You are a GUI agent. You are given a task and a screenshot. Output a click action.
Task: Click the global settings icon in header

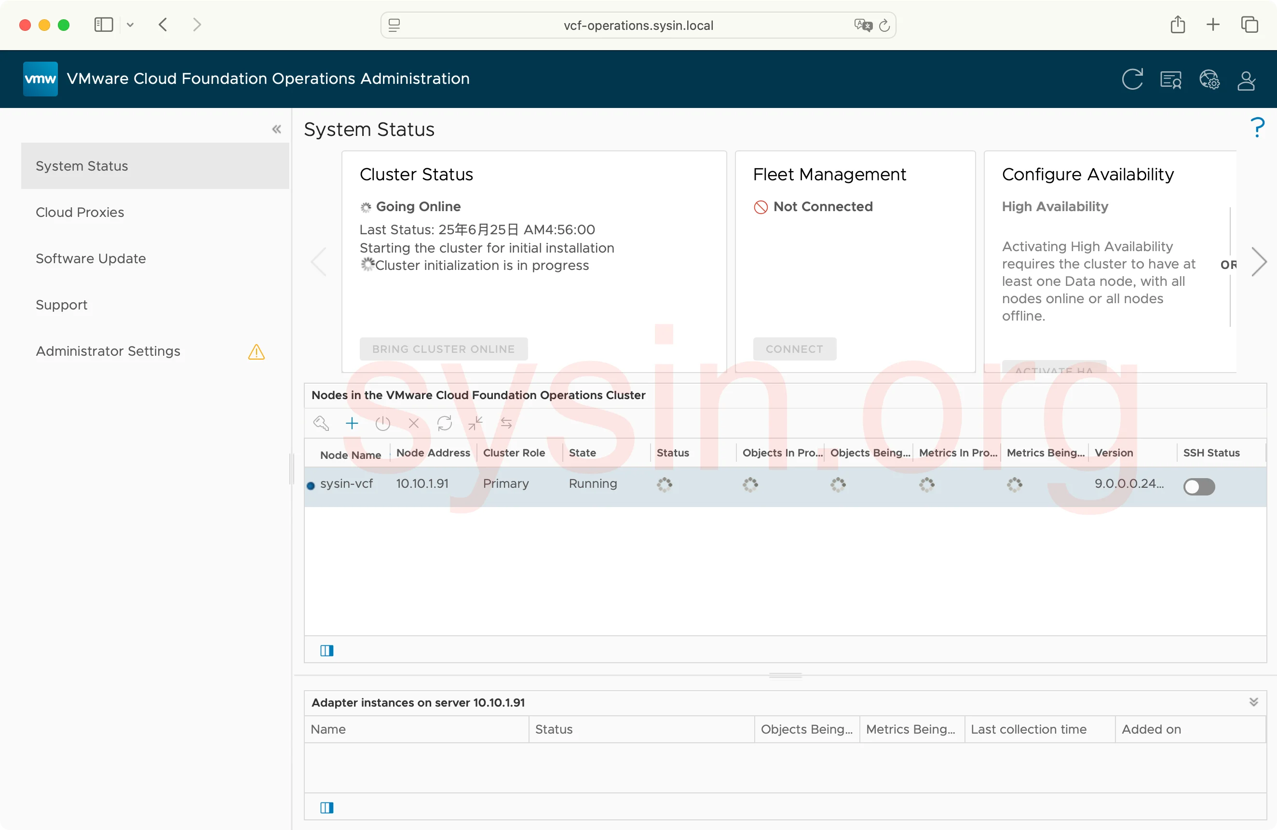(1209, 80)
